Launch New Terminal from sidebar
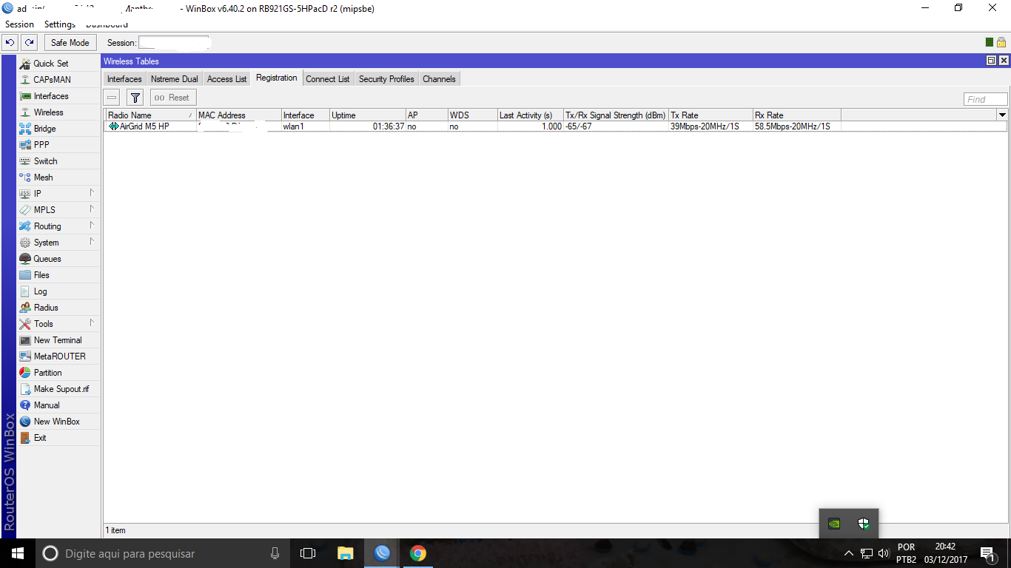This screenshot has height=568, width=1011. click(x=58, y=340)
